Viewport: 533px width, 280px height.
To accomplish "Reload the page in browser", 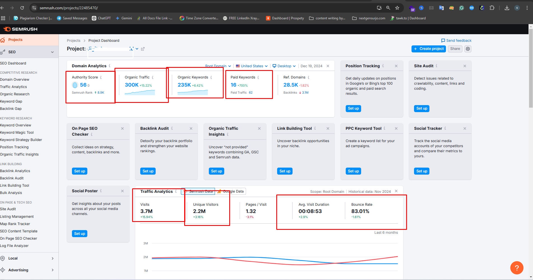I will tap(22, 8).
